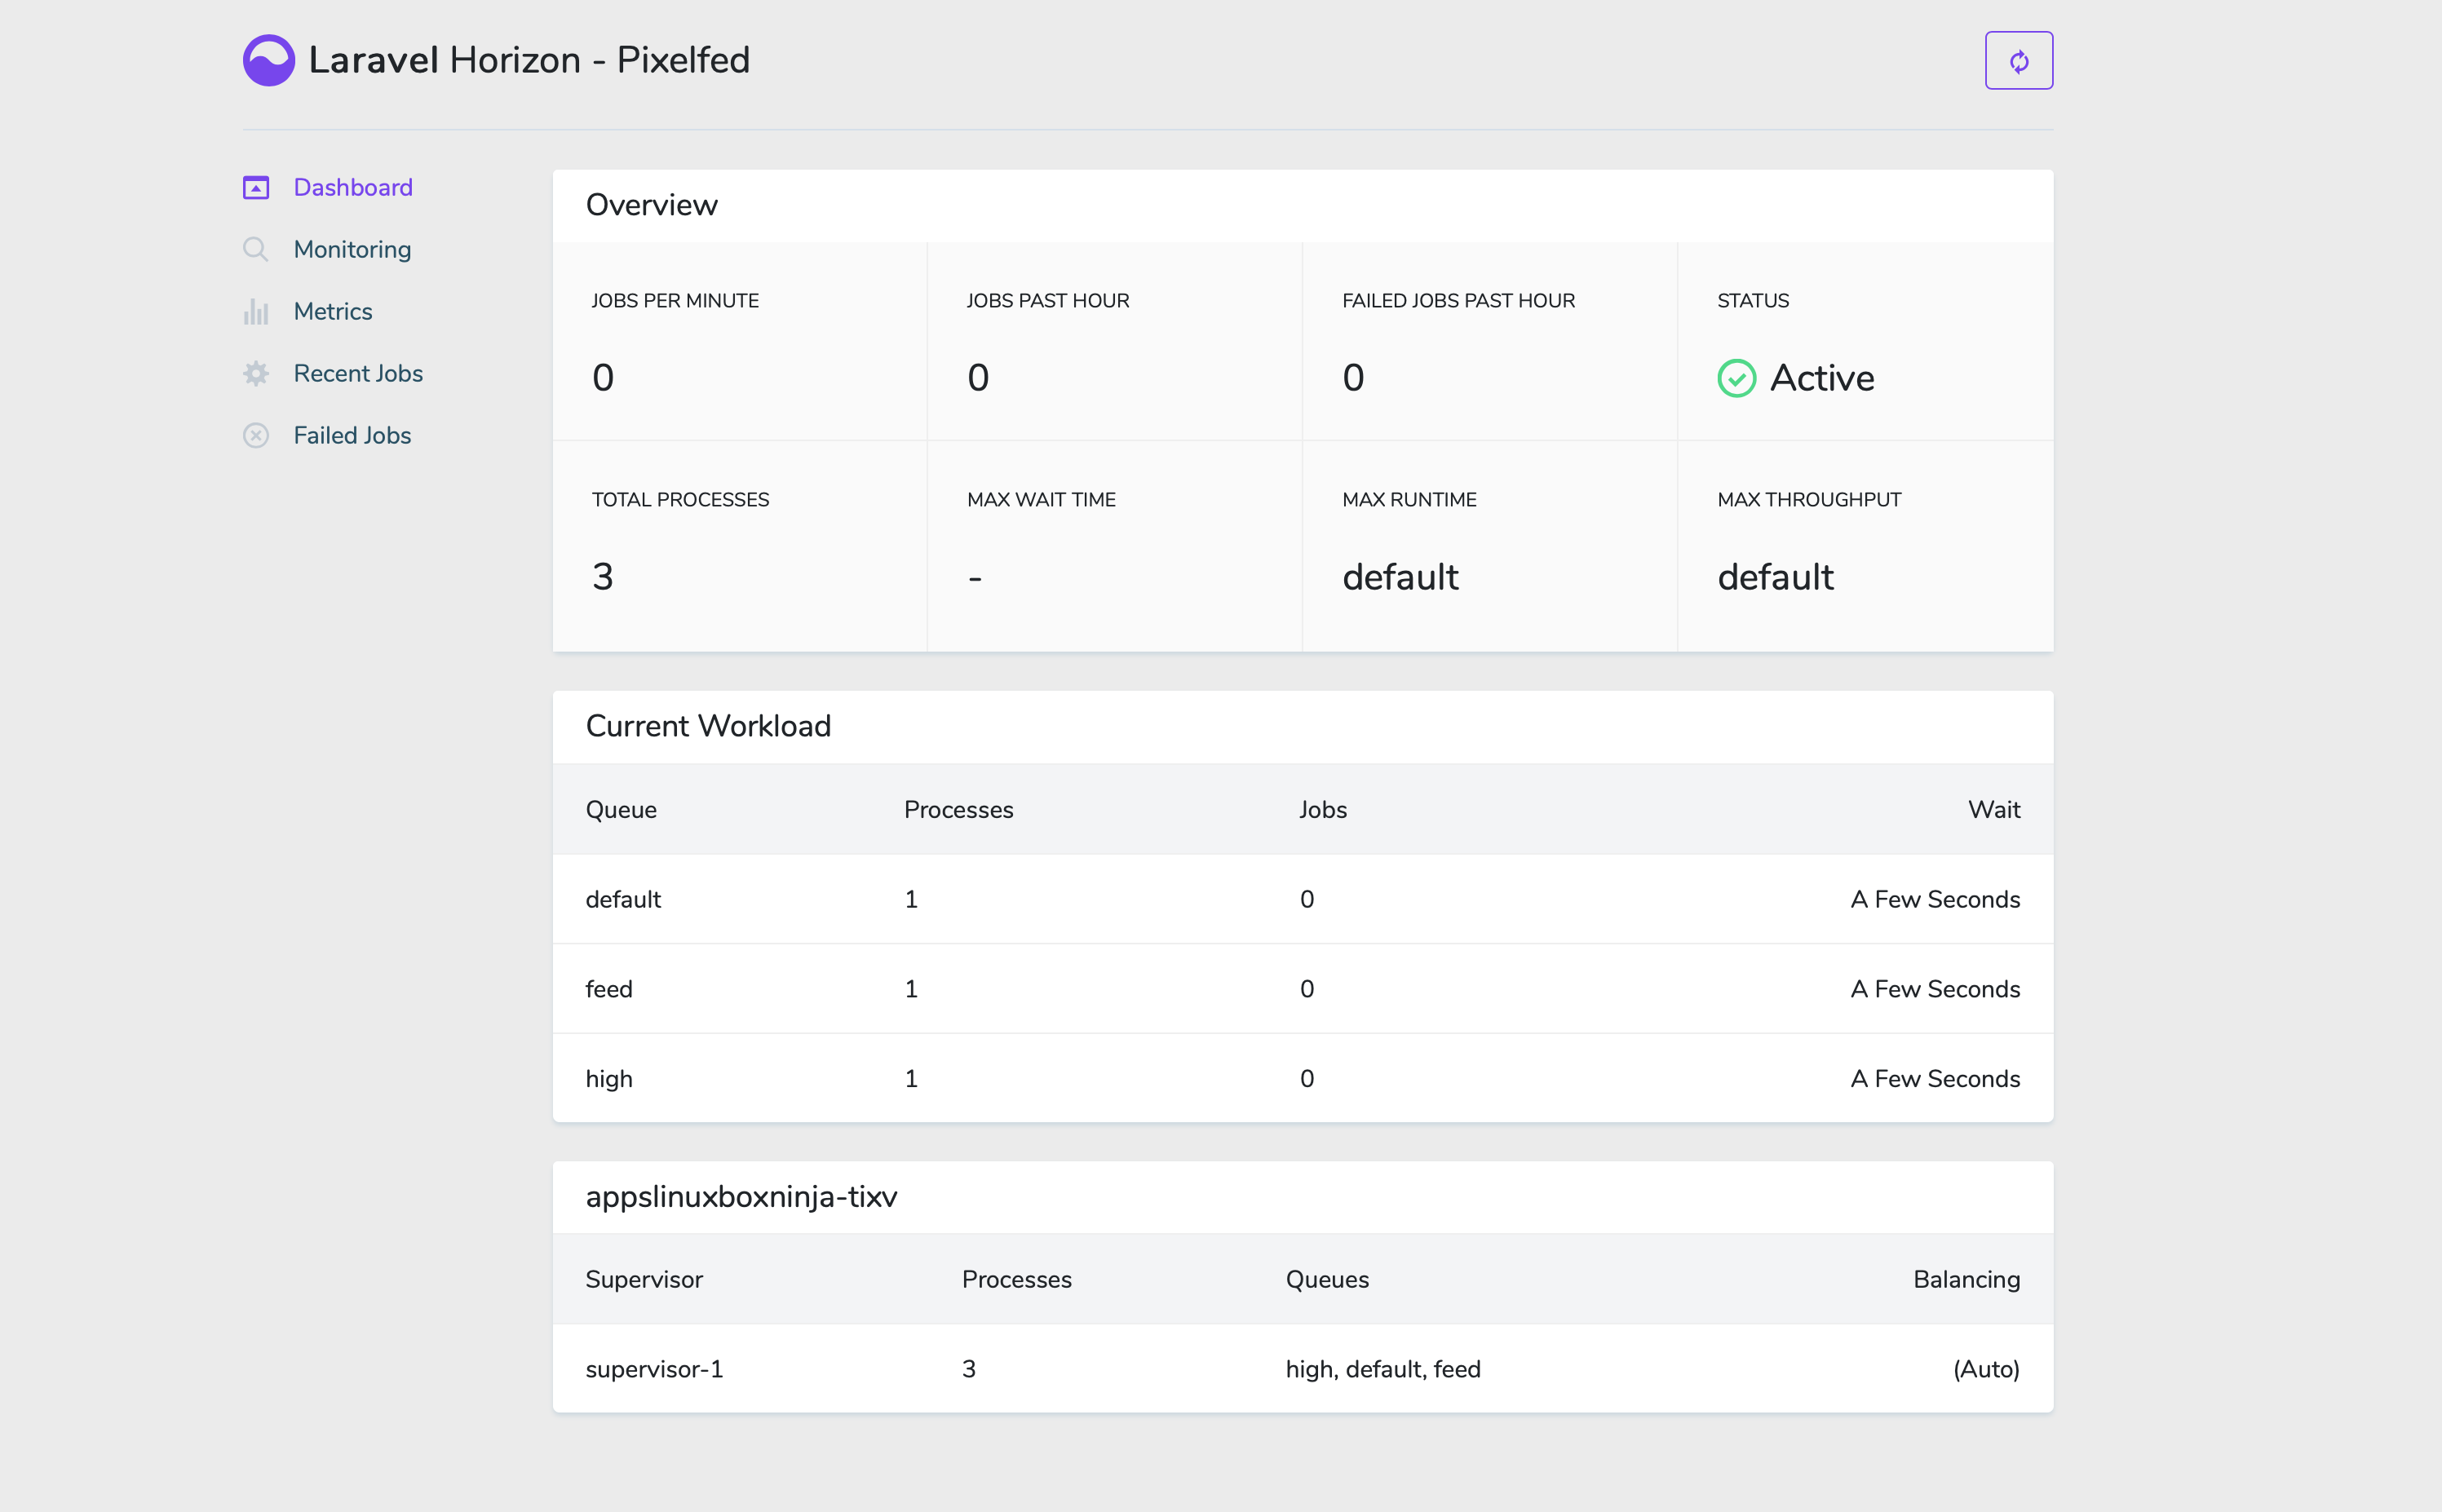Click the Failed Jobs cross icon
The width and height of the screenshot is (2442, 1512).
pyautogui.click(x=256, y=436)
